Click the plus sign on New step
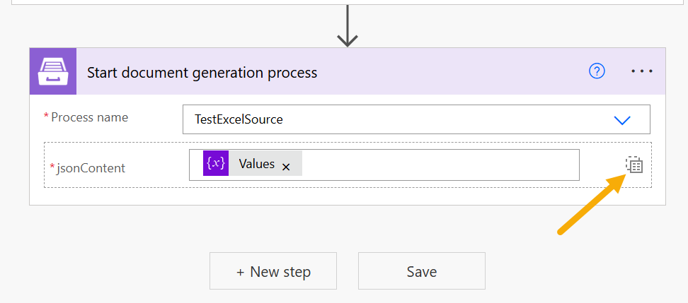The height and width of the screenshot is (303, 688). point(241,272)
